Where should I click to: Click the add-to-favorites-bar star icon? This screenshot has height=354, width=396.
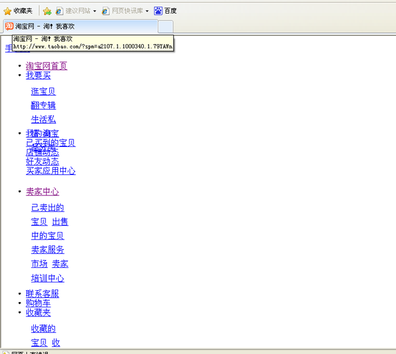coord(47,11)
